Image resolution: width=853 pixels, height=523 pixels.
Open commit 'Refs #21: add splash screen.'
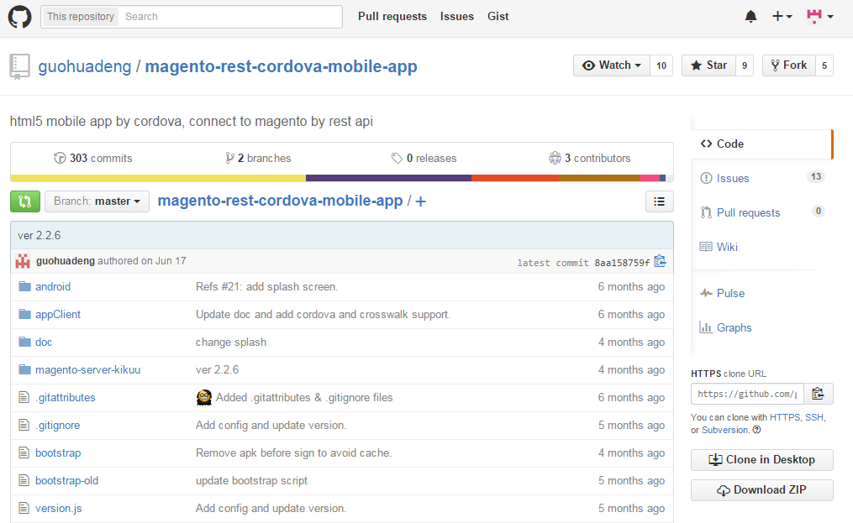tap(266, 286)
